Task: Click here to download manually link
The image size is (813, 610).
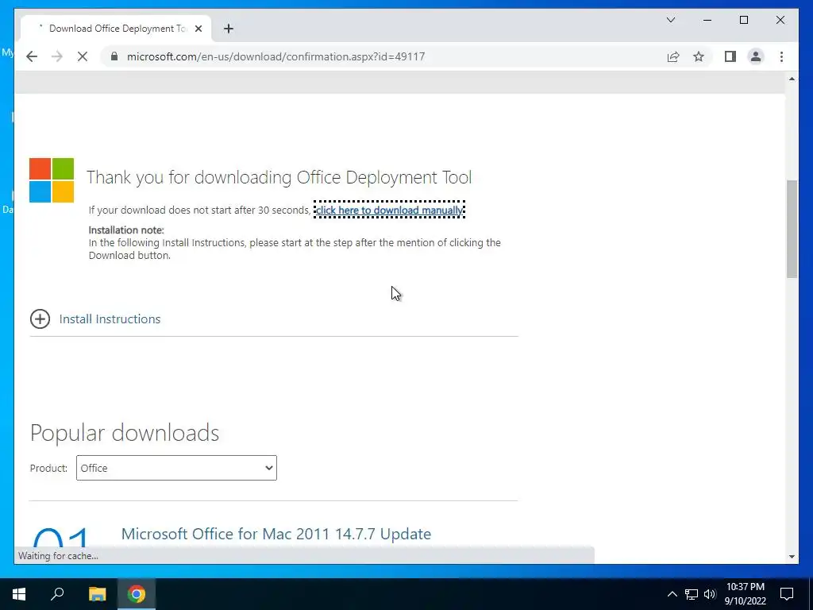Action: [x=389, y=210]
